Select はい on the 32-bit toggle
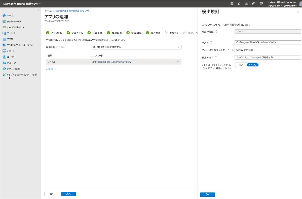302x199 pixels. (241, 65)
